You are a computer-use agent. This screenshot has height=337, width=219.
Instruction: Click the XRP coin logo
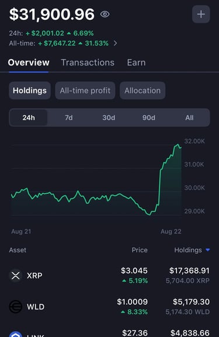pos(16,276)
